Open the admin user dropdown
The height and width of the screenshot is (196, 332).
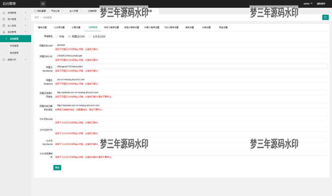pyautogui.click(x=308, y=4)
